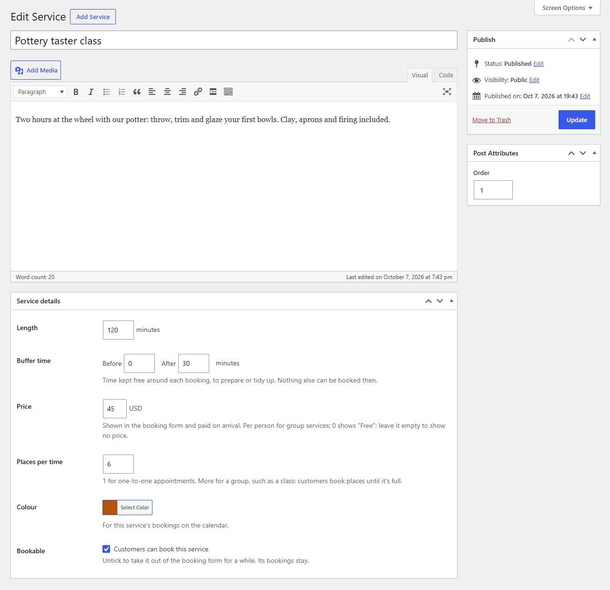Insert a Read More tag
This screenshot has width=610, height=590.
(213, 92)
